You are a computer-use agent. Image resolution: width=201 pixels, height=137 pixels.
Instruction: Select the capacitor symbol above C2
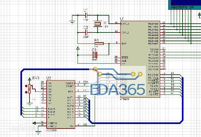click(86, 15)
